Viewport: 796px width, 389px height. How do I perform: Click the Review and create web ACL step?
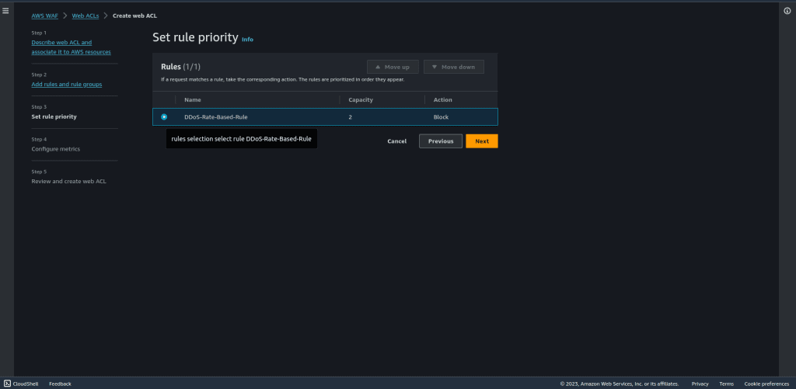point(69,182)
